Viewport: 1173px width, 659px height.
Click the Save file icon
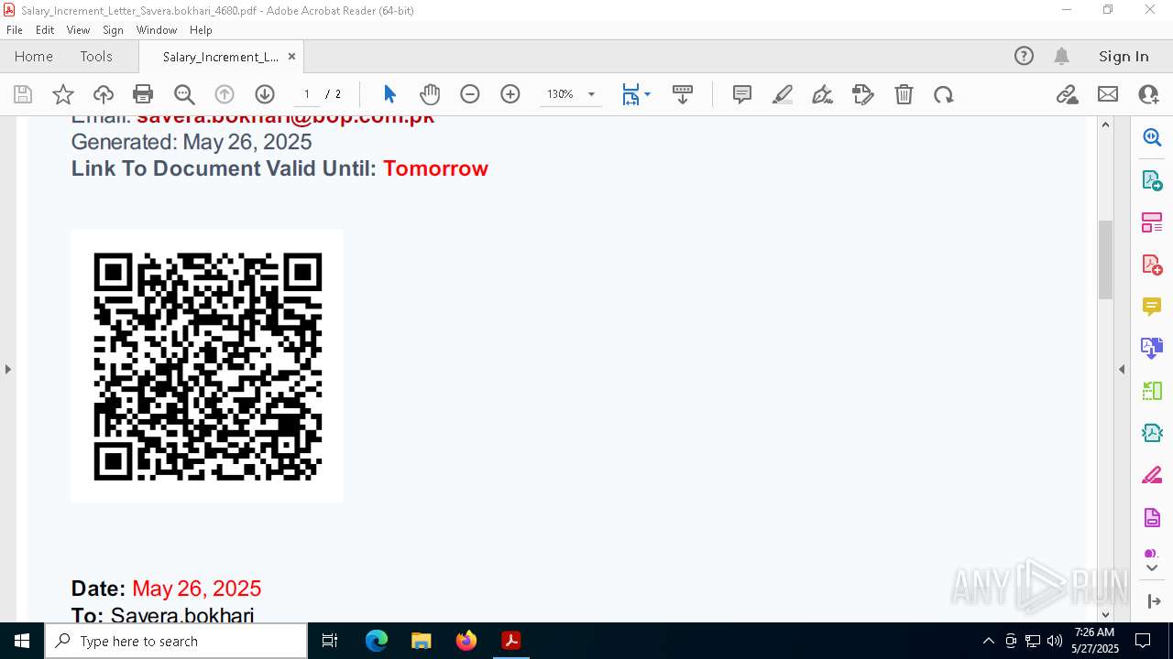coord(23,94)
